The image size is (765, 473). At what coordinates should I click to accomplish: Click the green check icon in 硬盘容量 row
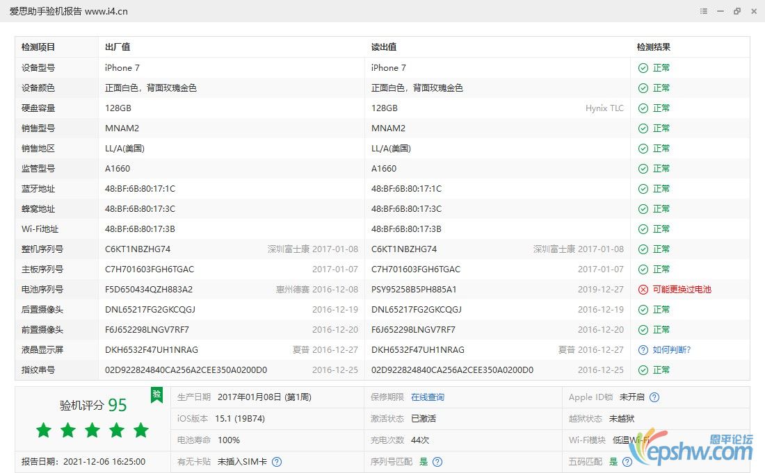click(643, 108)
